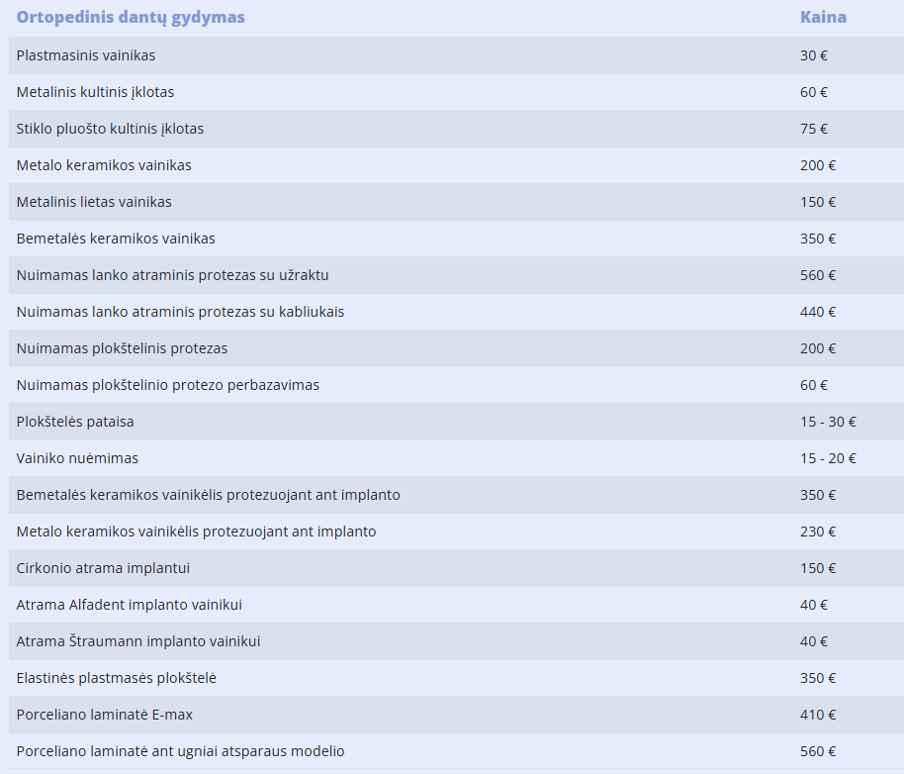Select 'Porceliano laminatė E-max' entry

point(105,715)
